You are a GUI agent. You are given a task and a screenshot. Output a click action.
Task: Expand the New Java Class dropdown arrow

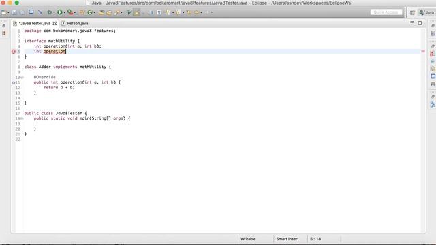[x=94, y=12]
